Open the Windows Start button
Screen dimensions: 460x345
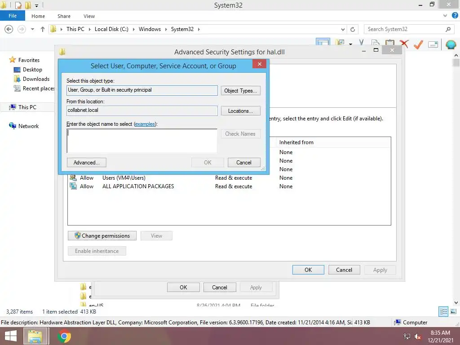11,336
